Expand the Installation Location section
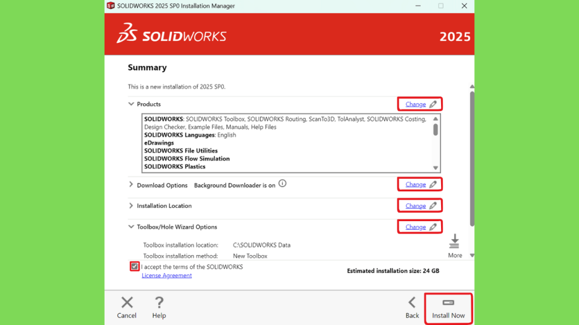The image size is (579, 325). pos(131,205)
